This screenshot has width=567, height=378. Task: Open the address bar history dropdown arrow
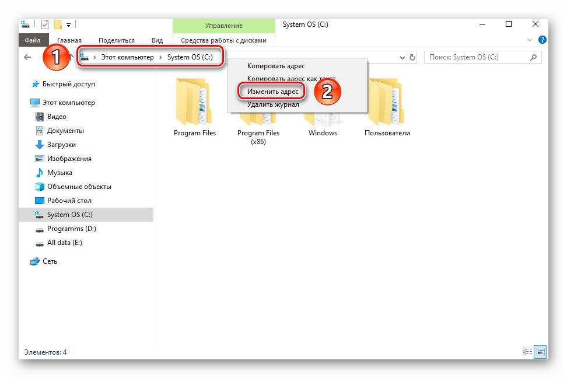[x=402, y=57]
